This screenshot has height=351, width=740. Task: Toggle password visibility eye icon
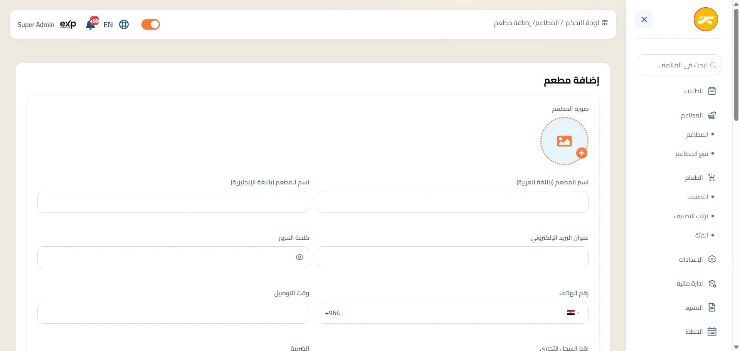(x=299, y=257)
